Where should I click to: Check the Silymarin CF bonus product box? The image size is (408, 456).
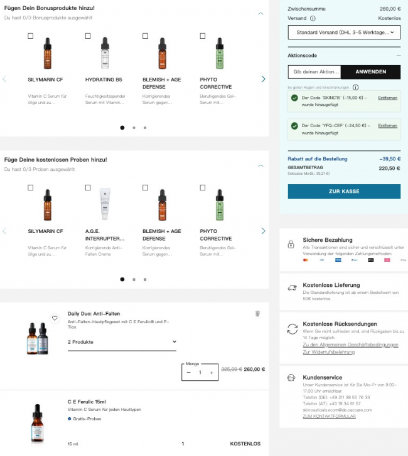(31, 36)
